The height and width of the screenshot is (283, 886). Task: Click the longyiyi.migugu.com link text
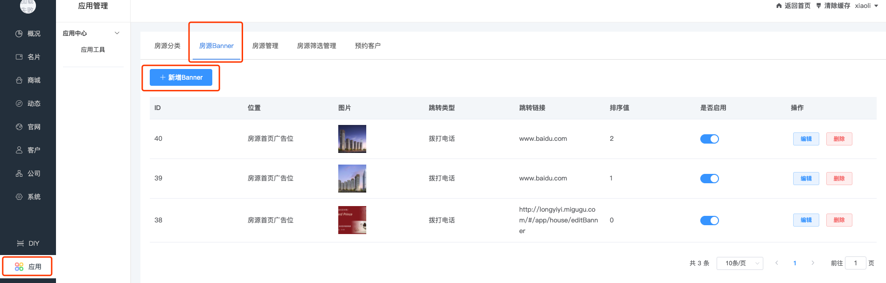(x=558, y=220)
